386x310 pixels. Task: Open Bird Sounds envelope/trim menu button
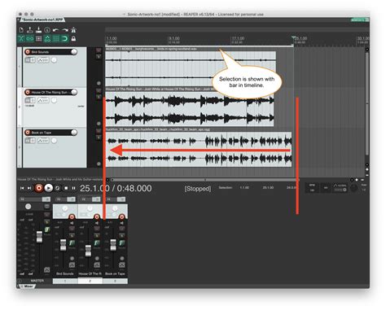click(x=43, y=60)
